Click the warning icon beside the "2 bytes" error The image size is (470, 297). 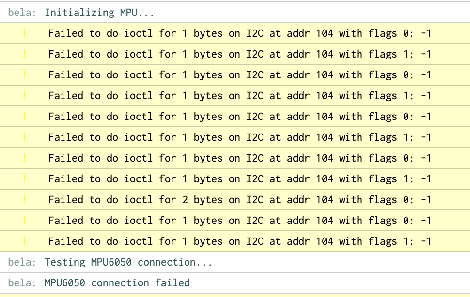pyautogui.click(x=24, y=200)
